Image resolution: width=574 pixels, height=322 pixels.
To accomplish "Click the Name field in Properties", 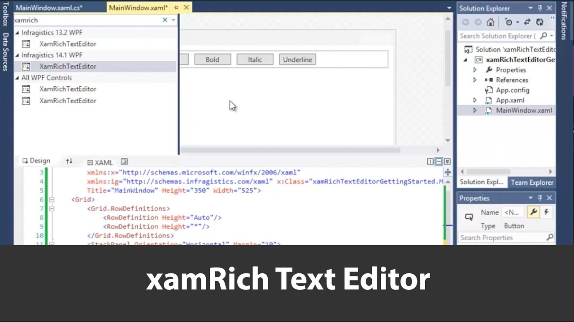I will (x=513, y=212).
